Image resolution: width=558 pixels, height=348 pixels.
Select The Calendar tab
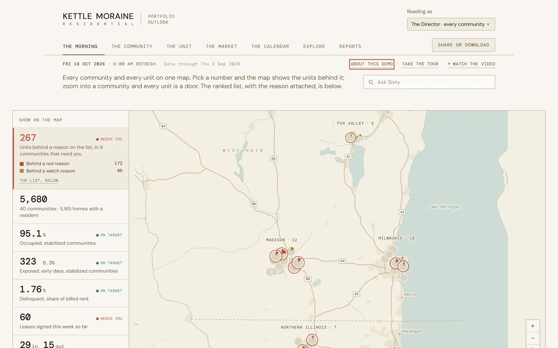coord(270,46)
